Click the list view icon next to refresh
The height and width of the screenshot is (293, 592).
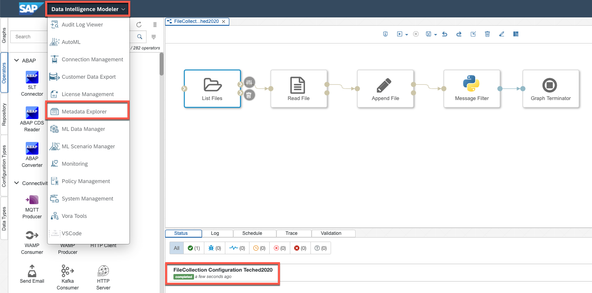(155, 25)
